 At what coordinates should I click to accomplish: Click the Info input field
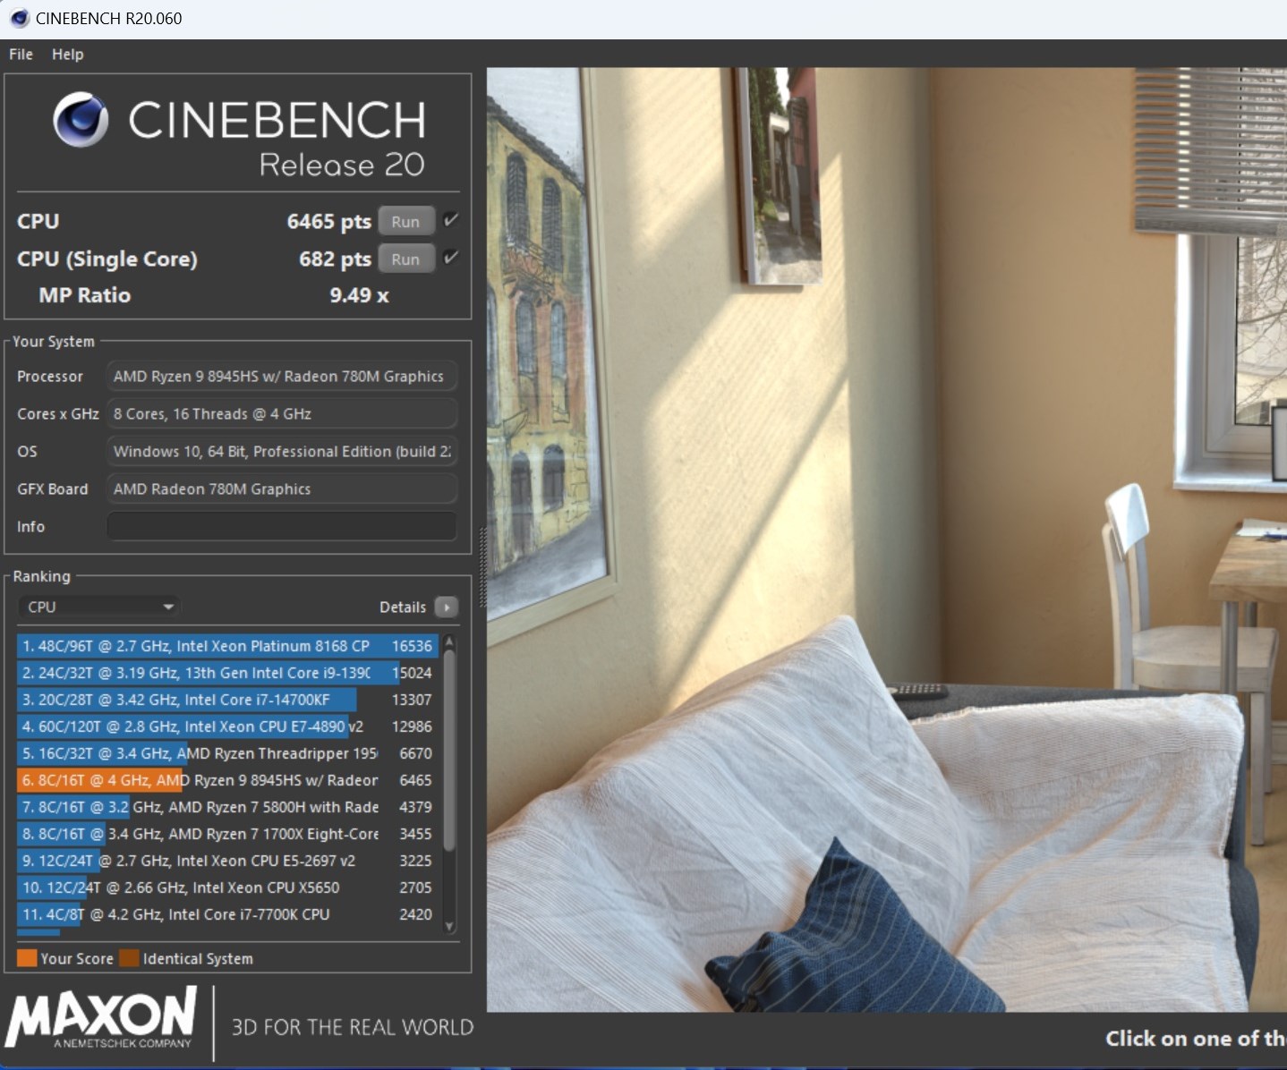(282, 526)
